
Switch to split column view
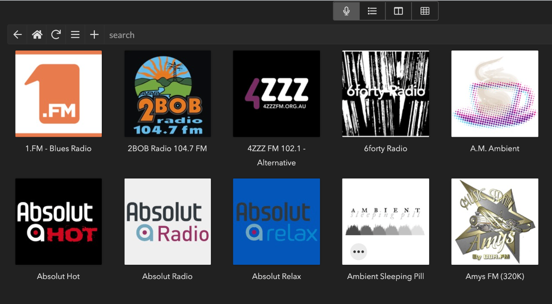click(x=398, y=11)
